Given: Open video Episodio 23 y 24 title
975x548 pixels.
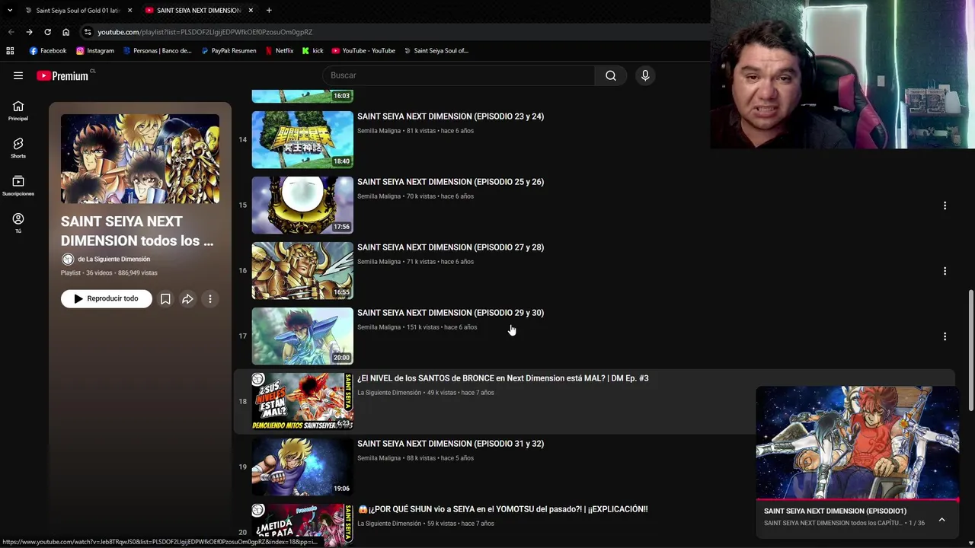Looking at the screenshot, I should point(450,116).
